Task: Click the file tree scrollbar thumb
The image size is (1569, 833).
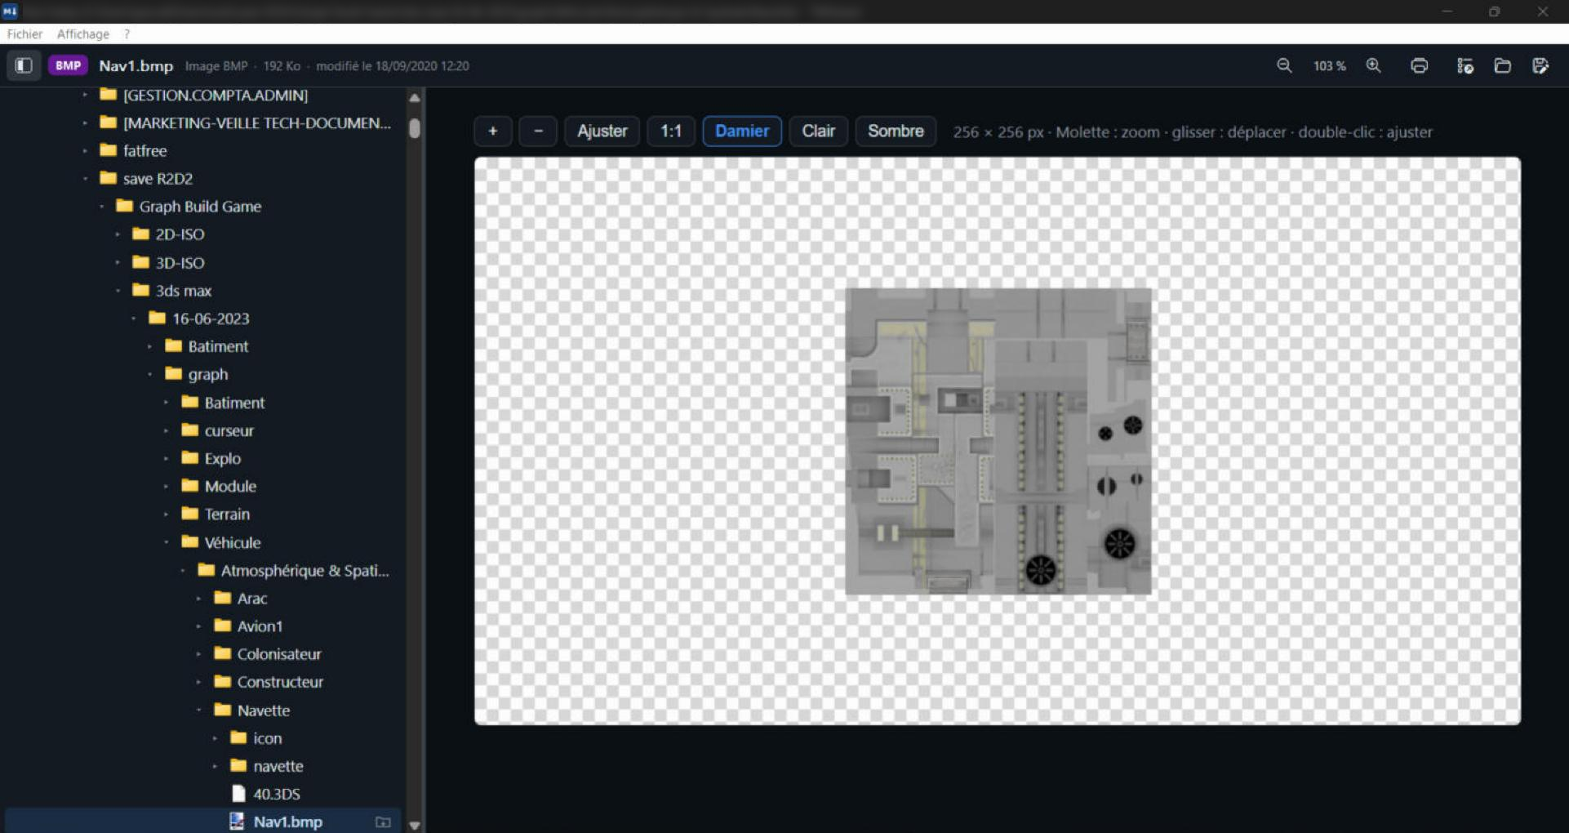Action: coord(415,128)
